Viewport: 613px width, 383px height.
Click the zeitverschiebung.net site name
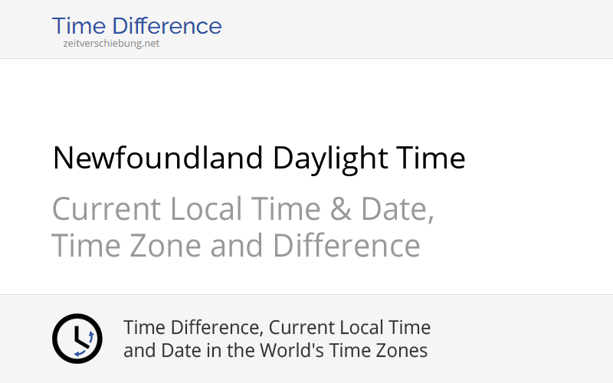[x=111, y=44]
